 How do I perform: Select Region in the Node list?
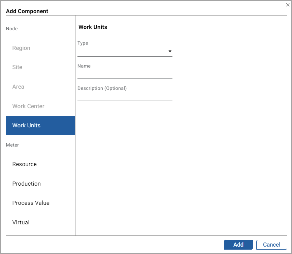click(x=21, y=48)
